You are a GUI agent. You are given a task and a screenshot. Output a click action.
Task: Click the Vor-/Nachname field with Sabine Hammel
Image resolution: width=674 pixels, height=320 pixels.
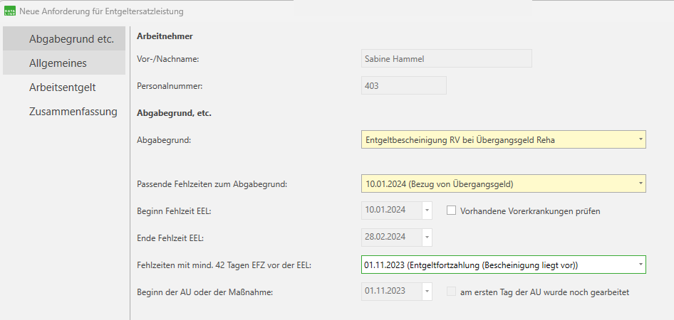[446, 59]
